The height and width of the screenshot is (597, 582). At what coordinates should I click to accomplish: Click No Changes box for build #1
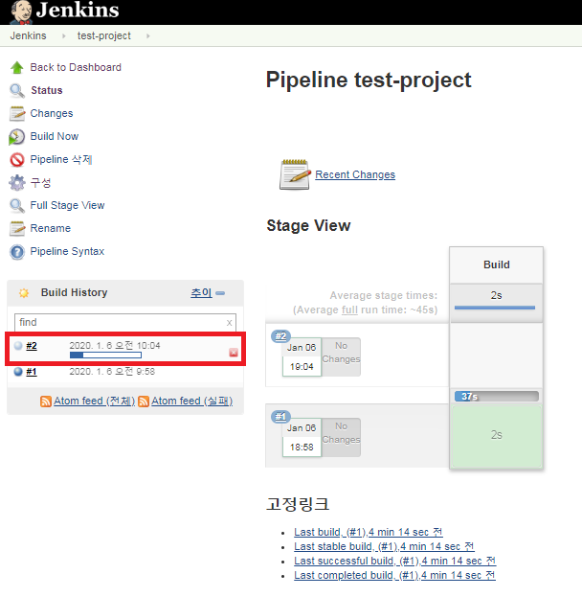[341, 438]
